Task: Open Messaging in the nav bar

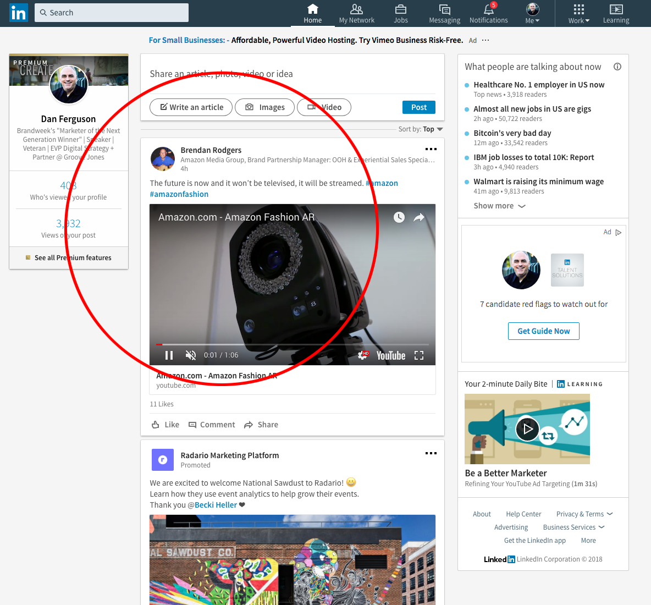Action: [x=444, y=14]
